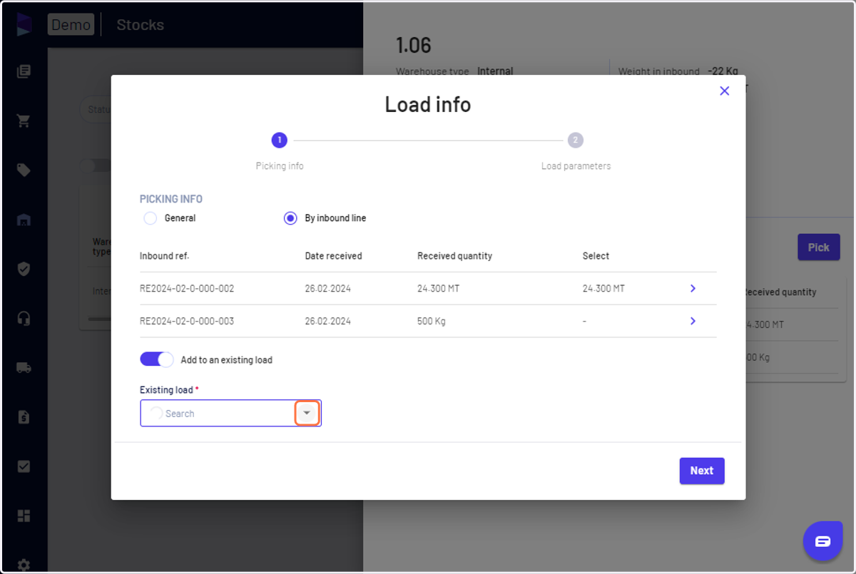This screenshot has width=856, height=574.
Task: Click the 500 Kg received quantity
Action: click(432, 322)
